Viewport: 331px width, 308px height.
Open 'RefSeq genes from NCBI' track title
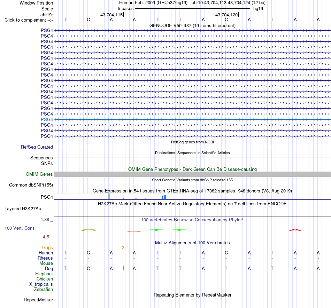pos(192,142)
